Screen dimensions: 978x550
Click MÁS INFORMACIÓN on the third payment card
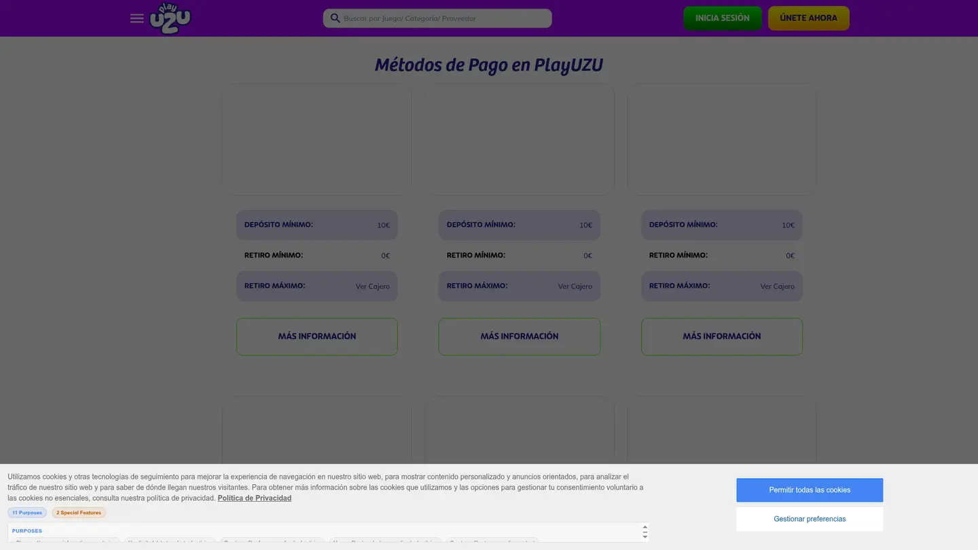tap(722, 336)
